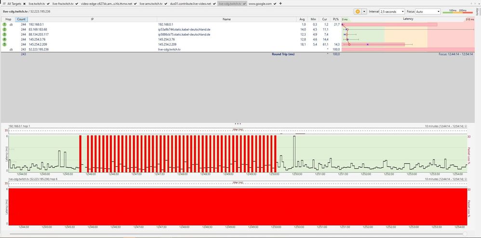Image resolution: width=481 pixels, height=238 pixels.
Task: Toggle the graph icon on the 192.168.0.1 row
Action: coord(11,25)
